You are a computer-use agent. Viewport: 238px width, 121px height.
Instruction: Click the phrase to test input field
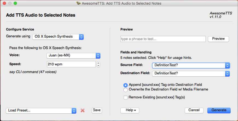[163, 39]
